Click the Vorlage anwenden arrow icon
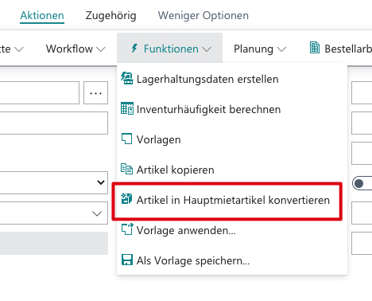The width and height of the screenshot is (372, 301). click(x=127, y=229)
